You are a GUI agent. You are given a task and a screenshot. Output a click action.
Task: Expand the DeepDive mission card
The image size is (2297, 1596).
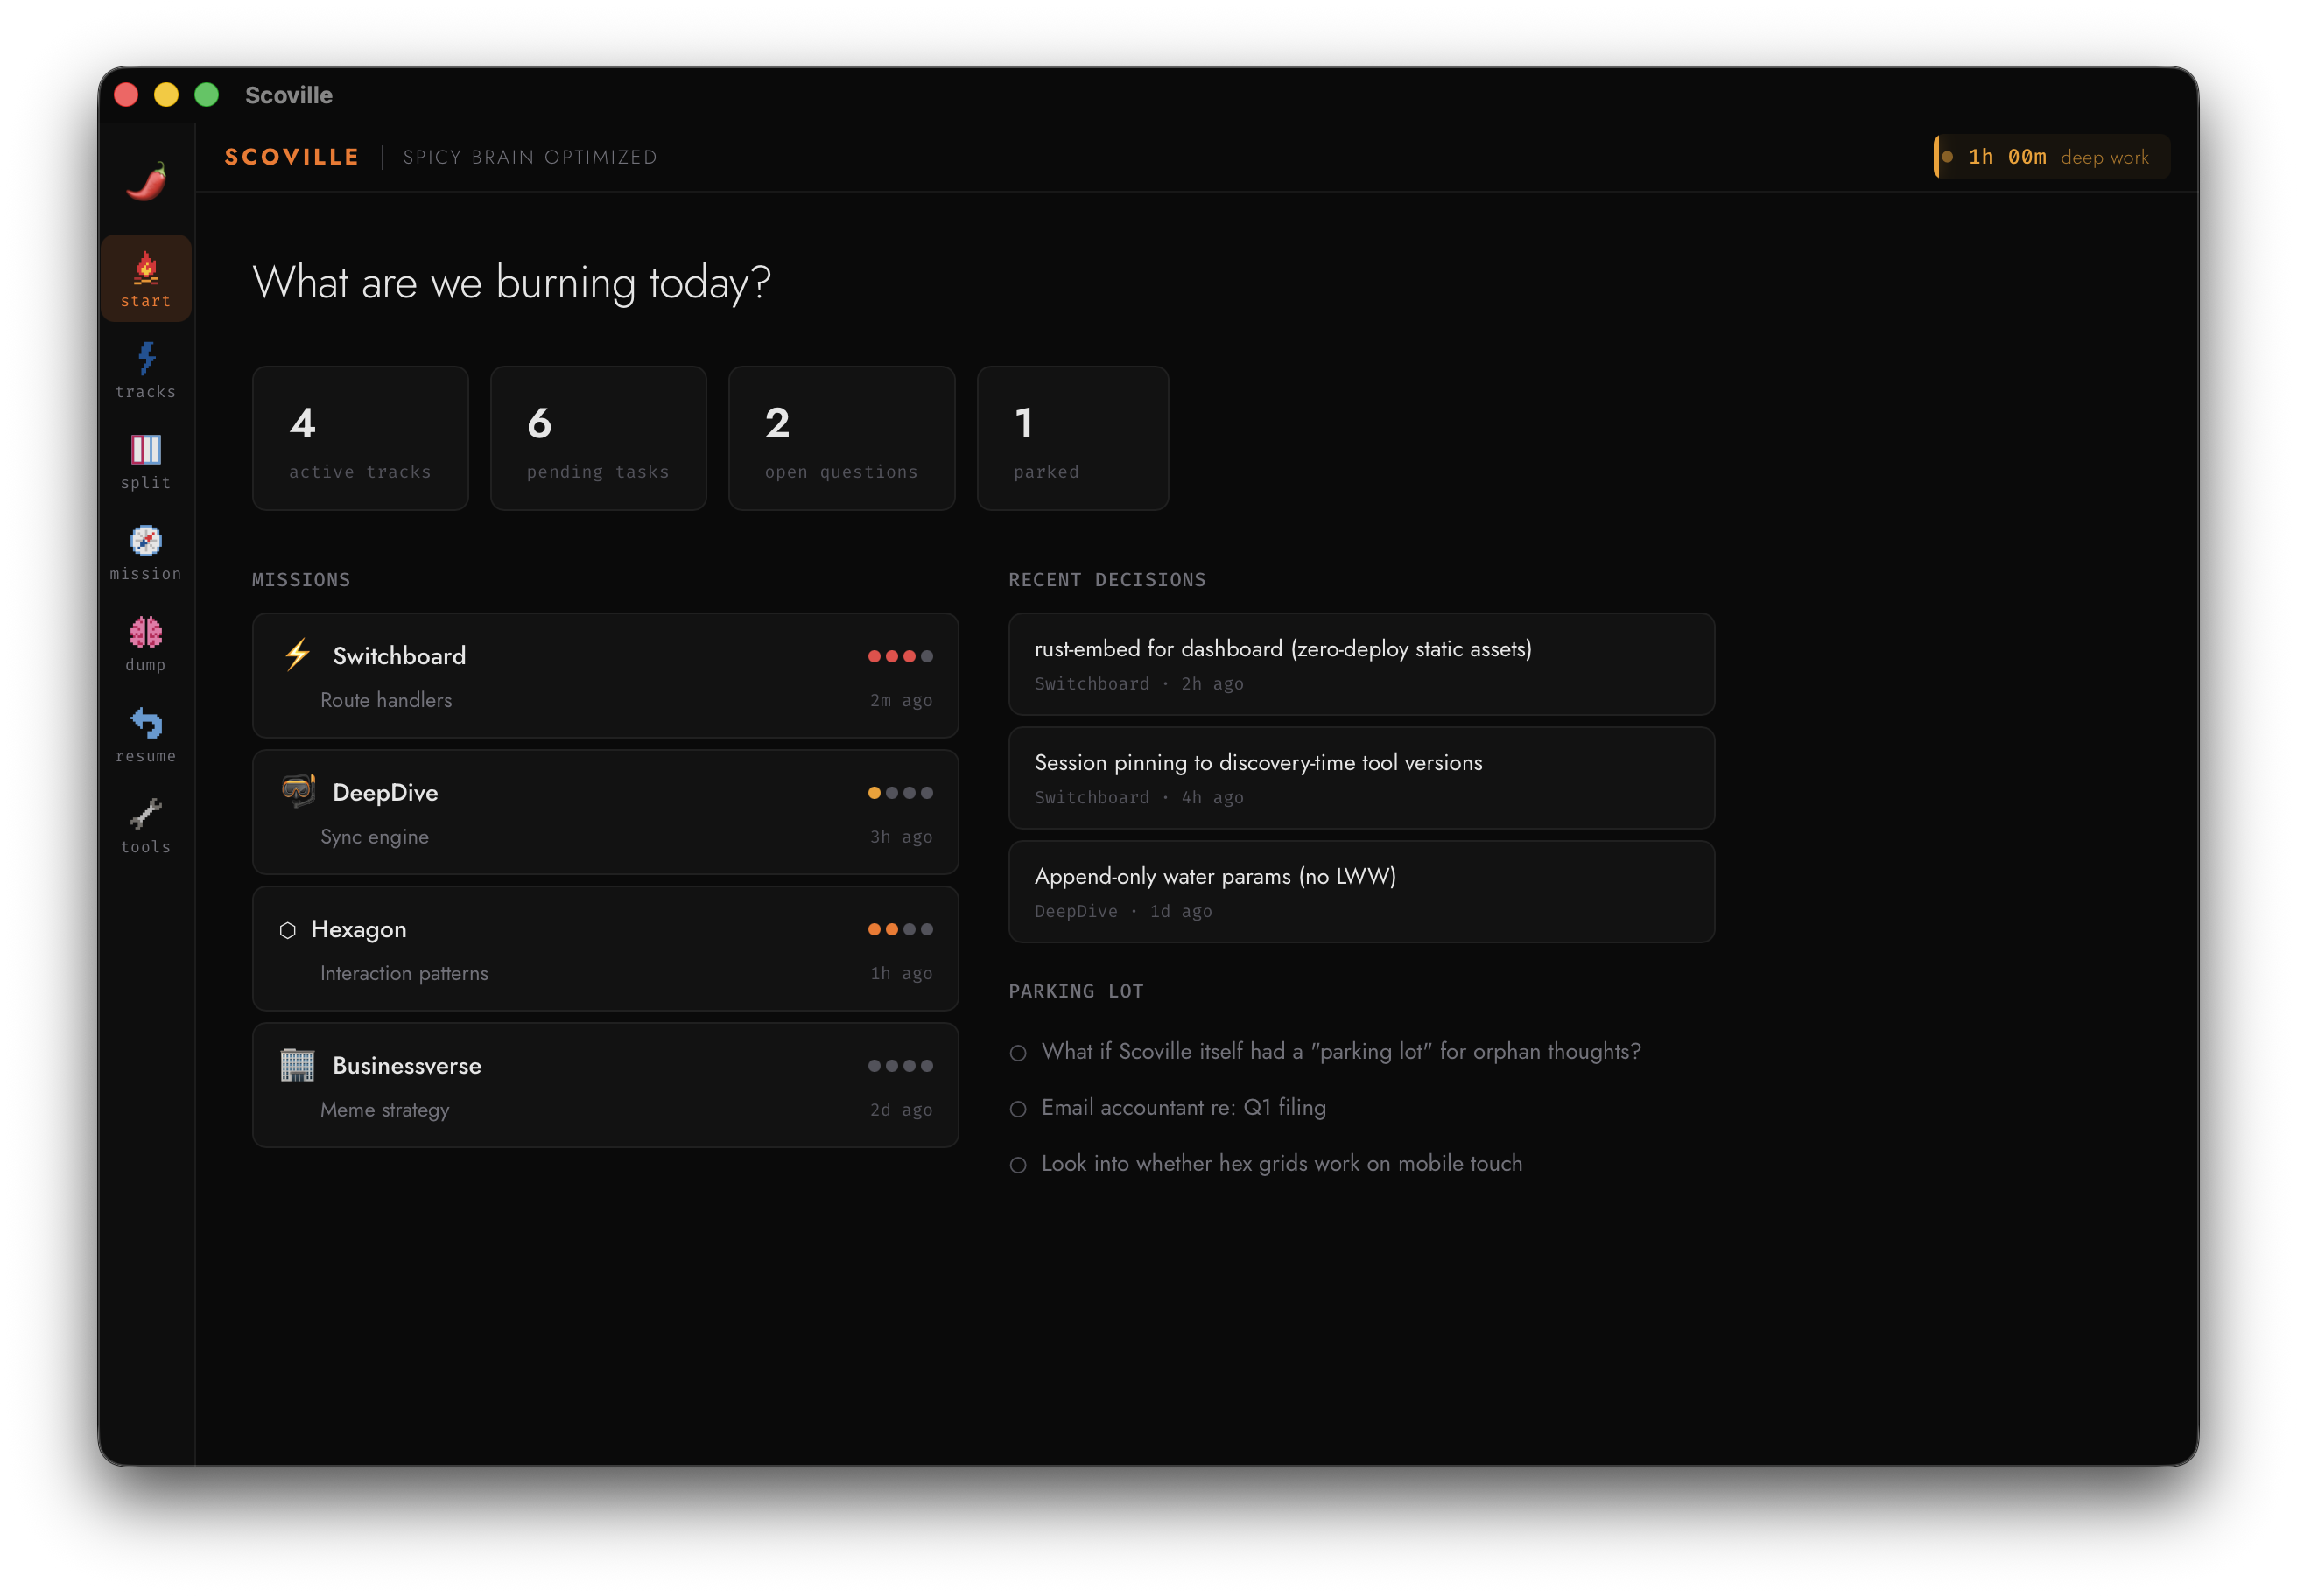click(x=605, y=812)
